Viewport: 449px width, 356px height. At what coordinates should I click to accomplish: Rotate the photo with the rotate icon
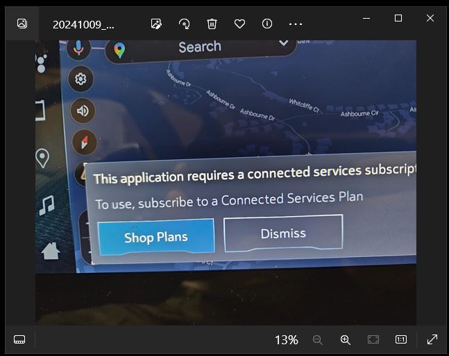point(185,24)
